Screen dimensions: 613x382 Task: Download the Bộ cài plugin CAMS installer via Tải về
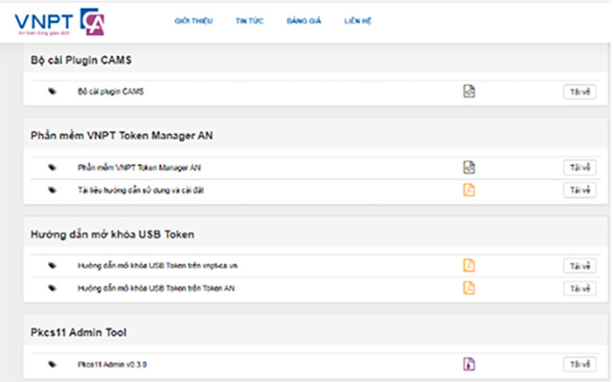tap(579, 92)
